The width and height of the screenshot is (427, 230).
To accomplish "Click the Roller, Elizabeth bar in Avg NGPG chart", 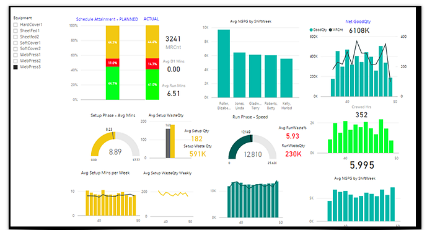I will 224,63.
